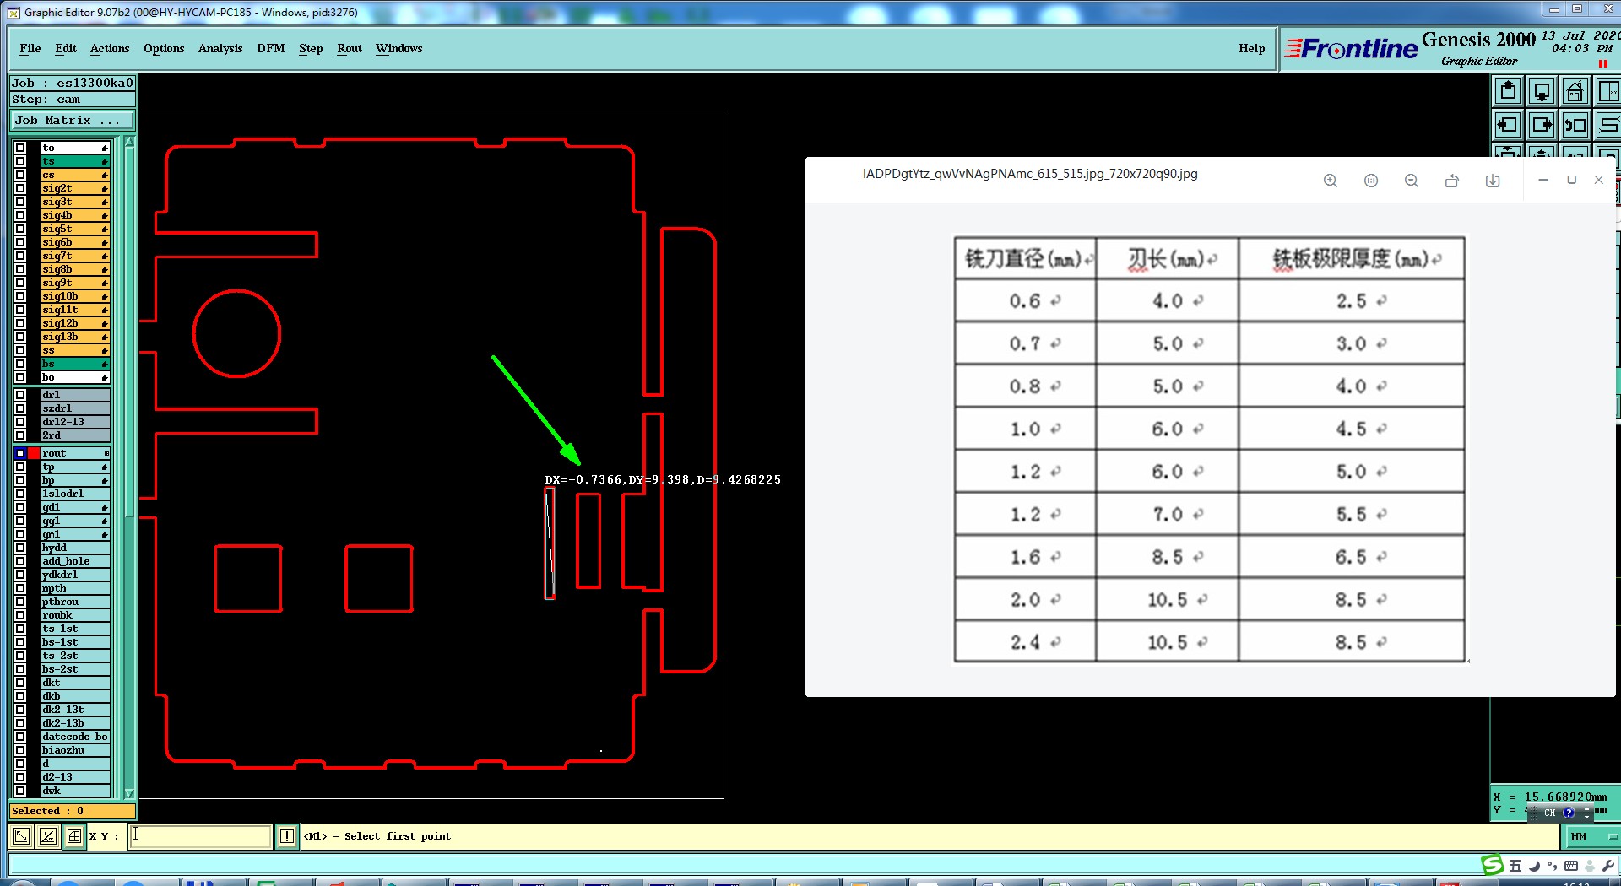Image resolution: width=1621 pixels, height=886 pixels.
Task: Toggle the checkbox for the 'cs' layer
Action: [x=20, y=175]
